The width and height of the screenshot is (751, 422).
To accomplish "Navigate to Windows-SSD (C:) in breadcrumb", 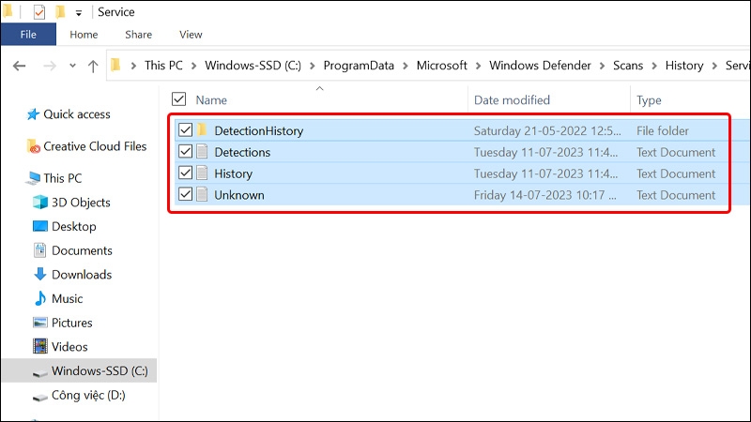I will 253,66.
